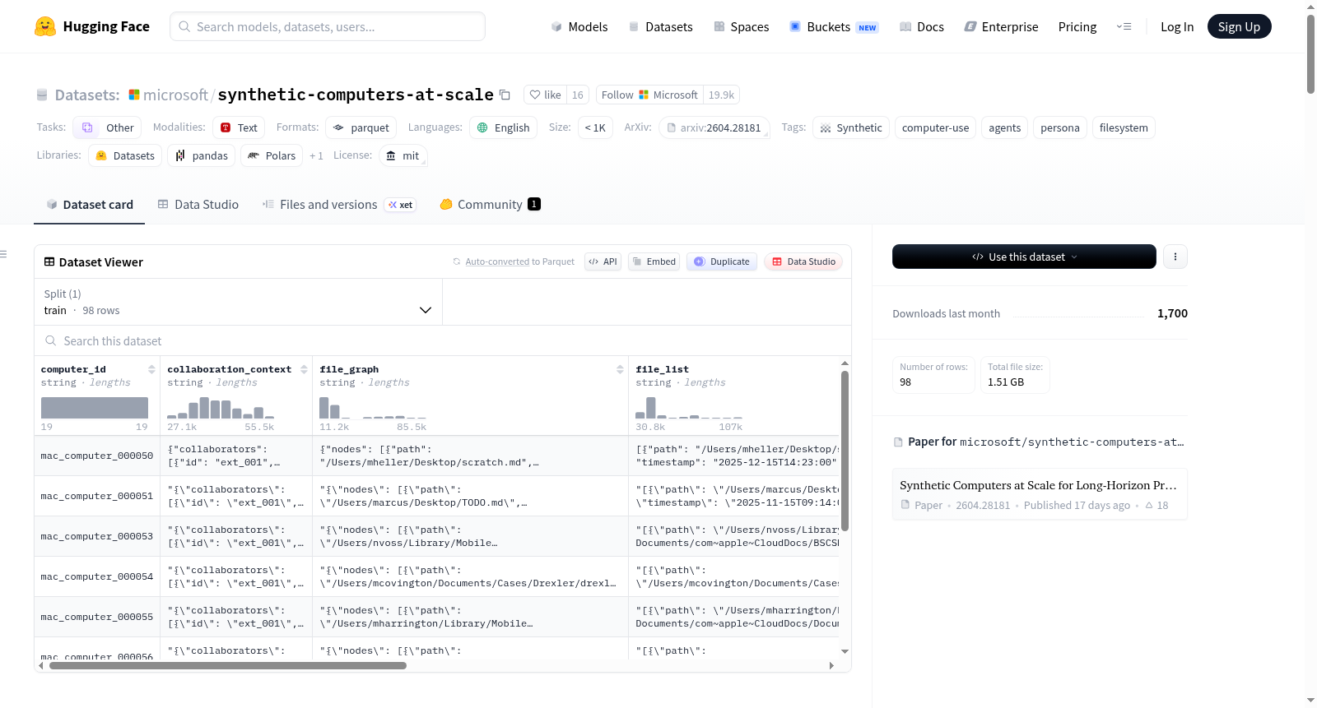Like the dataset with the heart button
This screenshot has height=708, width=1317.
point(545,95)
